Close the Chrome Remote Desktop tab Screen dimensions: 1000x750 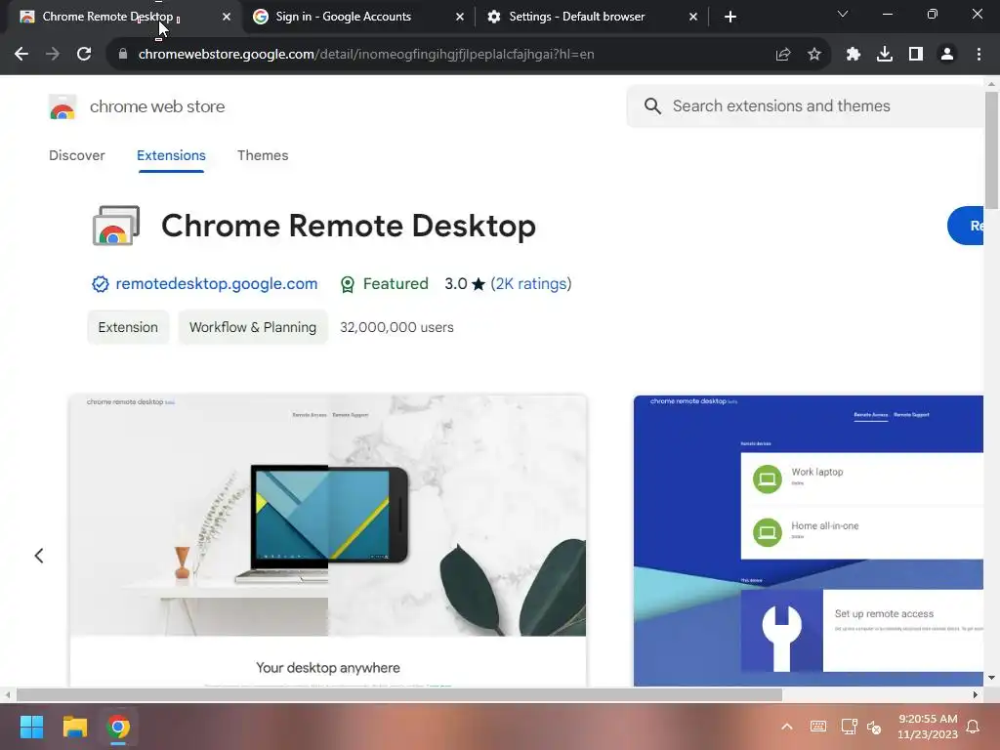coord(227,17)
